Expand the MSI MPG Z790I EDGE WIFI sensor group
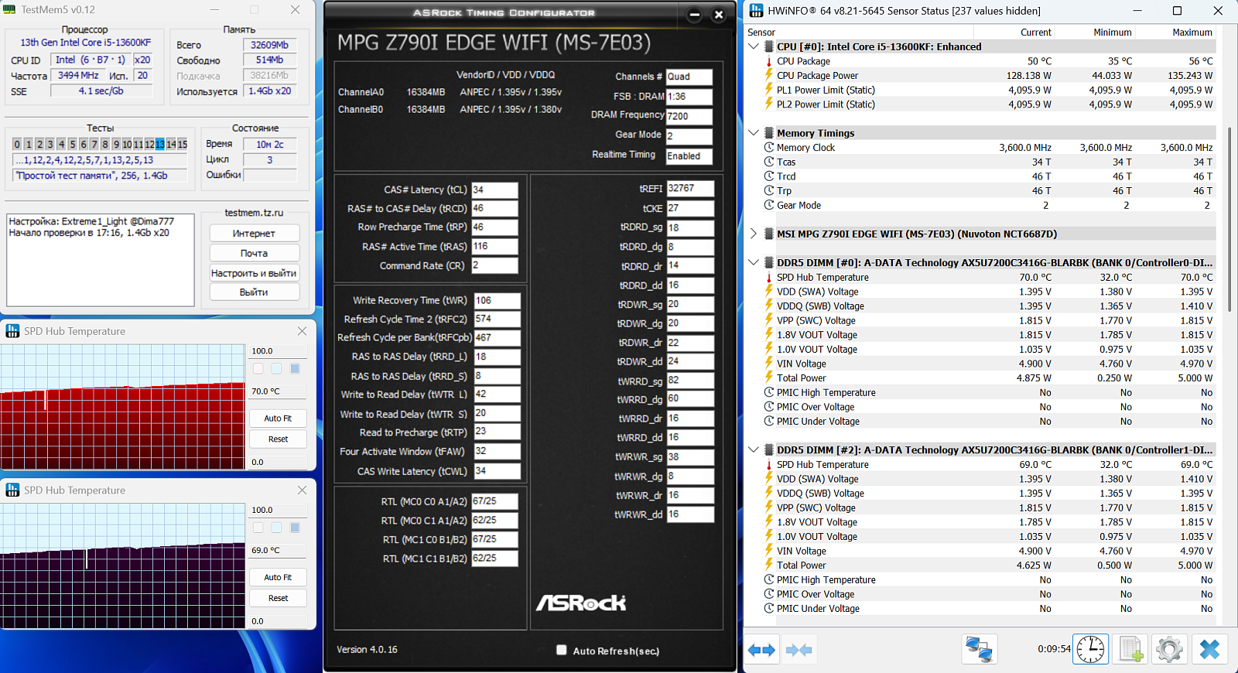 (754, 234)
